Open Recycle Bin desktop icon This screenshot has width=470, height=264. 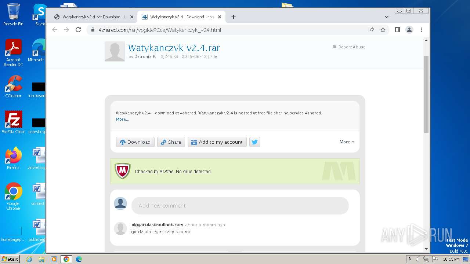pyautogui.click(x=13, y=15)
